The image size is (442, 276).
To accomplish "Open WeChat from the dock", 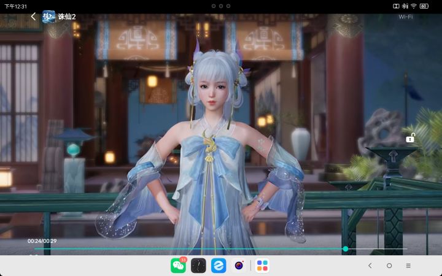I will 178,266.
